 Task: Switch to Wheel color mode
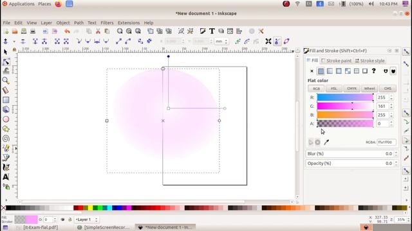tap(370, 89)
